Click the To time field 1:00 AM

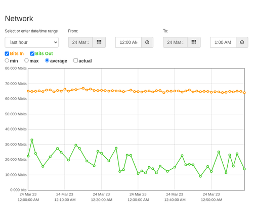coord(223,42)
